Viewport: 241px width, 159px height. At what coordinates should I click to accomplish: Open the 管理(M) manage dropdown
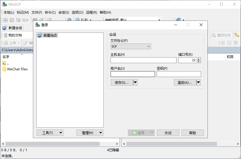[90, 133]
